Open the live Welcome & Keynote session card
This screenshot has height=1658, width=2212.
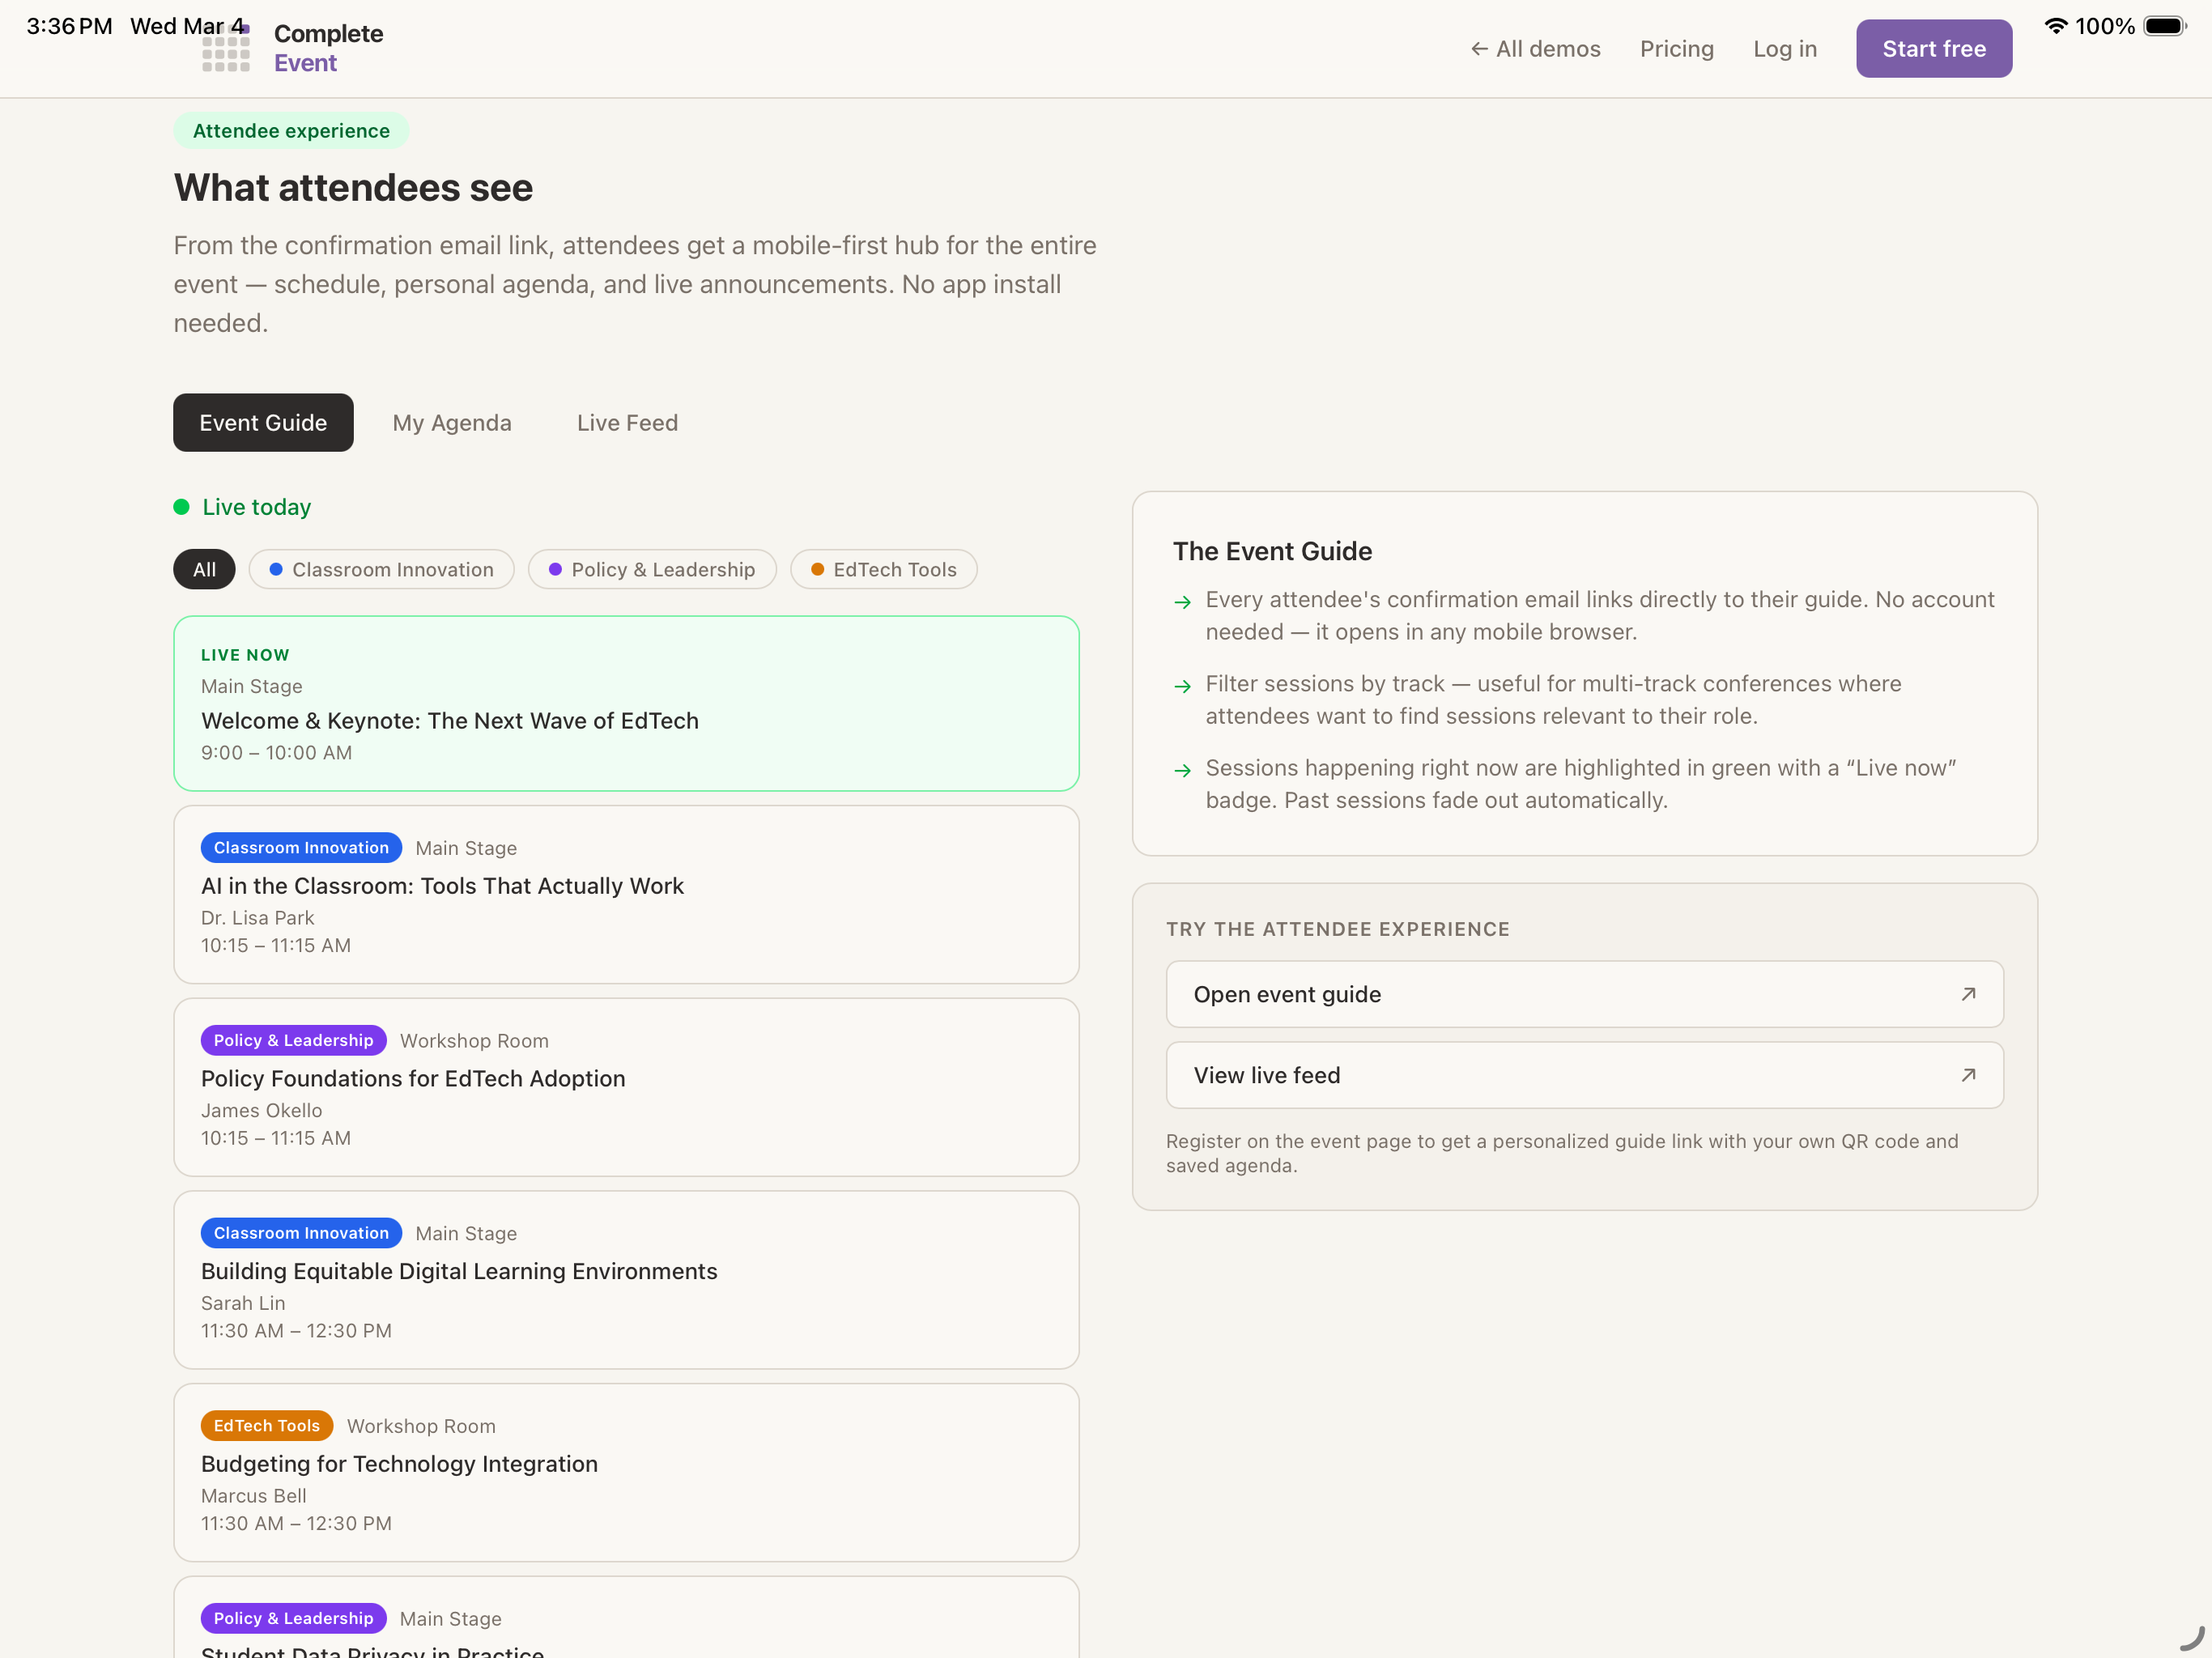pos(626,703)
